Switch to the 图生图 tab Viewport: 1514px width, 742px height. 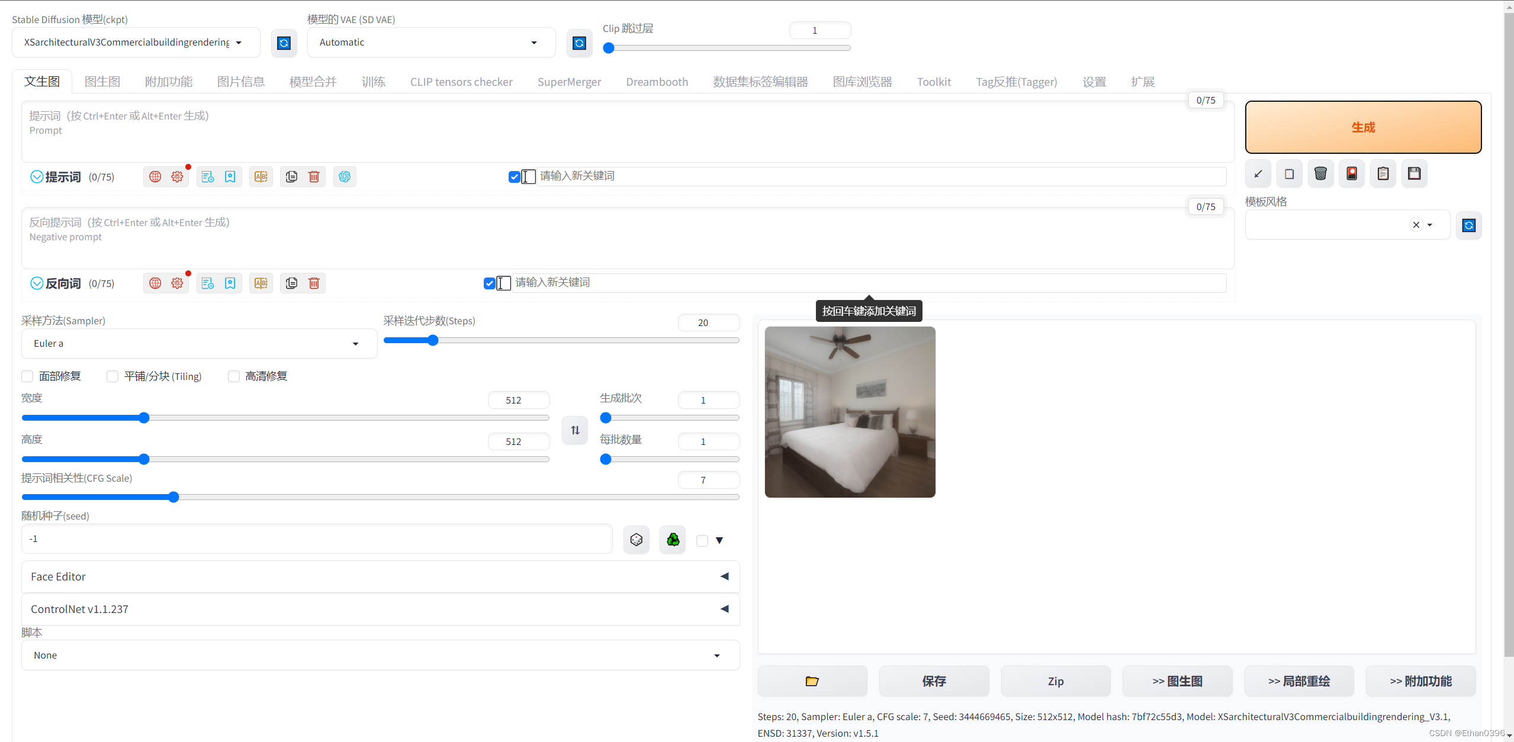(102, 82)
